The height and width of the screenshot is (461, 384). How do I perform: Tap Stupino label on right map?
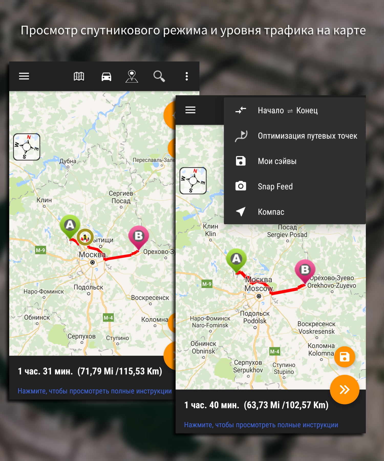(284, 372)
